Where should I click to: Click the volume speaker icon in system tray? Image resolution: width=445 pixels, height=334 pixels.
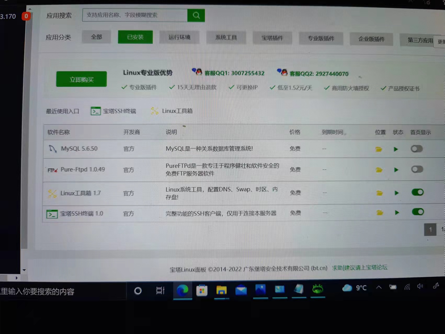tap(420, 286)
